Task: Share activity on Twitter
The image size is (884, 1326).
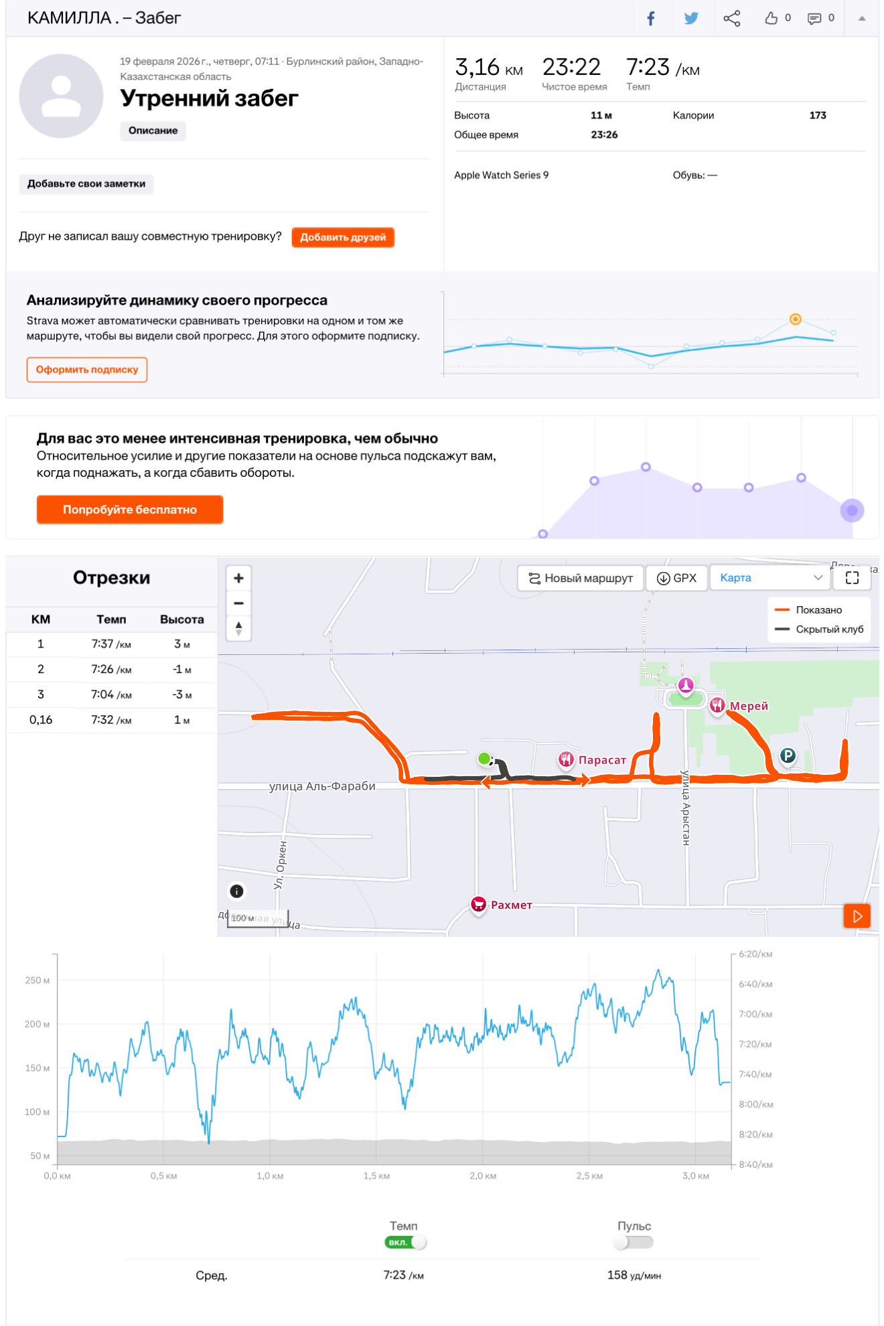Action: pyautogui.click(x=691, y=18)
